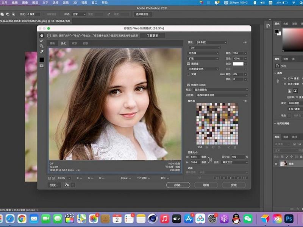
Task: Click the 完成 button
Action: point(234,185)
